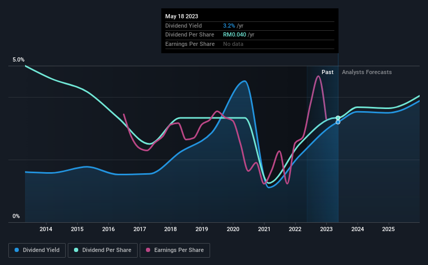
Task: Click the 2015 x-axis label
Action: coord(77,229)
